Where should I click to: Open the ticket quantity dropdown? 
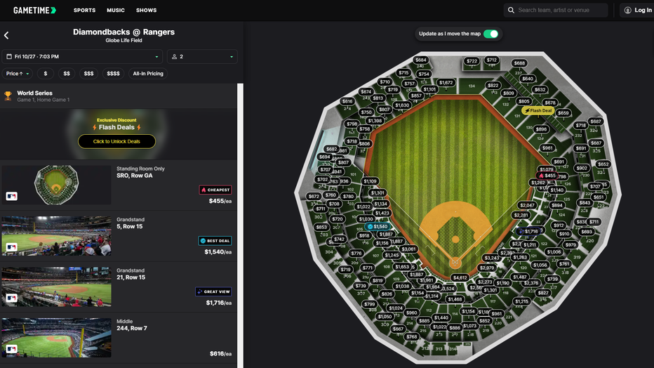(202, 56)
